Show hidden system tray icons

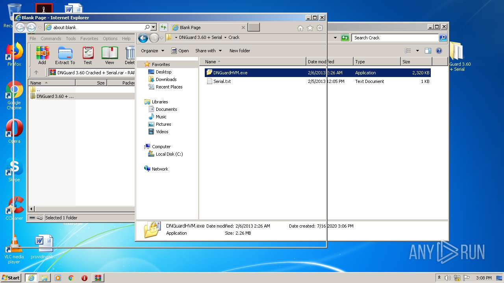(439, 278)
